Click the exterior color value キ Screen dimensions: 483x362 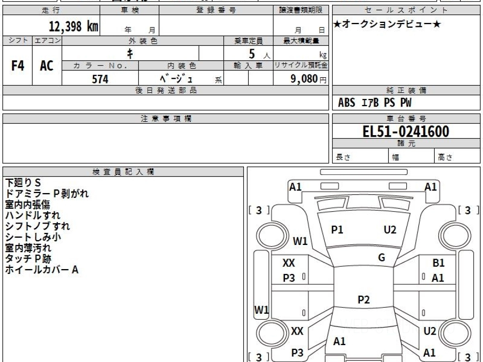130,53
